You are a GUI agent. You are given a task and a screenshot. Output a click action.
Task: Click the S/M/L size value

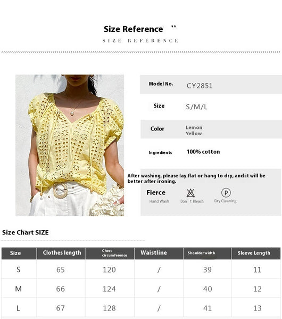tap(197, 107)
